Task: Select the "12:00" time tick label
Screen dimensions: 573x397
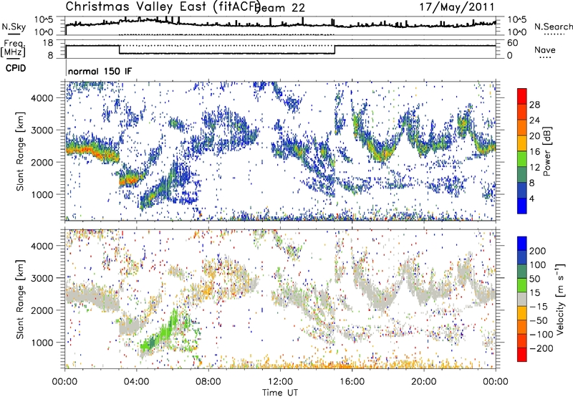Action: [280, 382]
